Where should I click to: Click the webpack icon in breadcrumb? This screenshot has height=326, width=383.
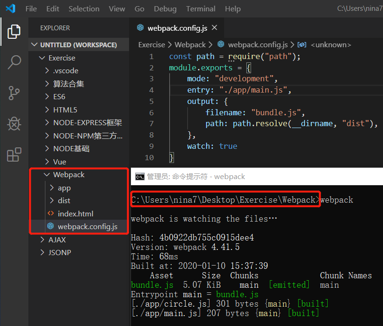(221, 44)
